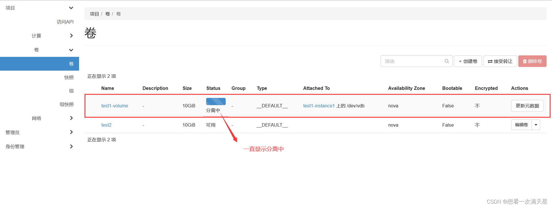Collapse the 项目 sidebar section chevron
Image resolution: width=552 pixels, height=207 pixels.
point(71,8)
